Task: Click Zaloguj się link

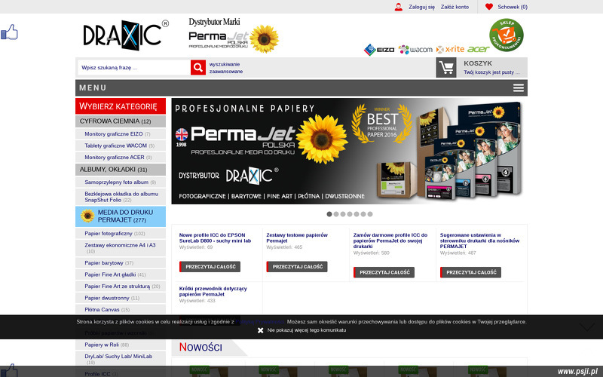Action: [421, 7]
